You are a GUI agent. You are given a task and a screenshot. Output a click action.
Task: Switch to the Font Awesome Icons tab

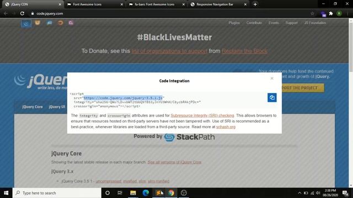[x=94, y=4]
